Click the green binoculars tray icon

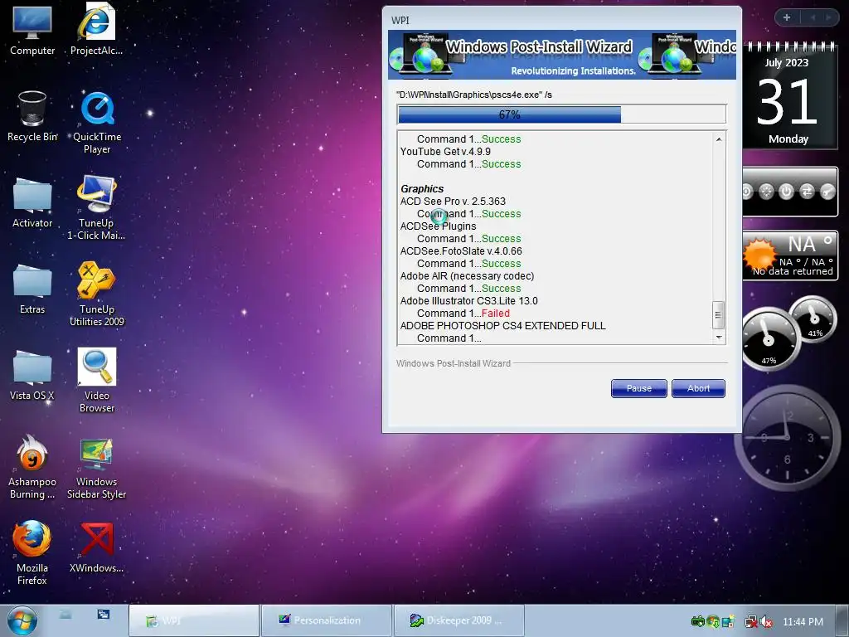pos(698,621)
